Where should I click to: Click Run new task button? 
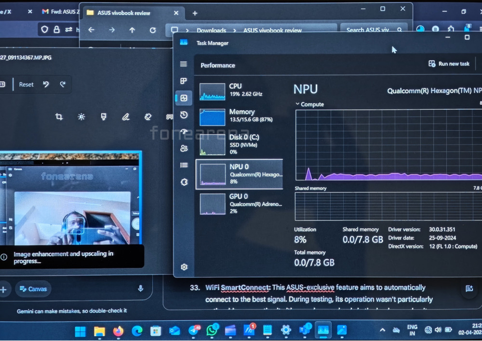449,63
